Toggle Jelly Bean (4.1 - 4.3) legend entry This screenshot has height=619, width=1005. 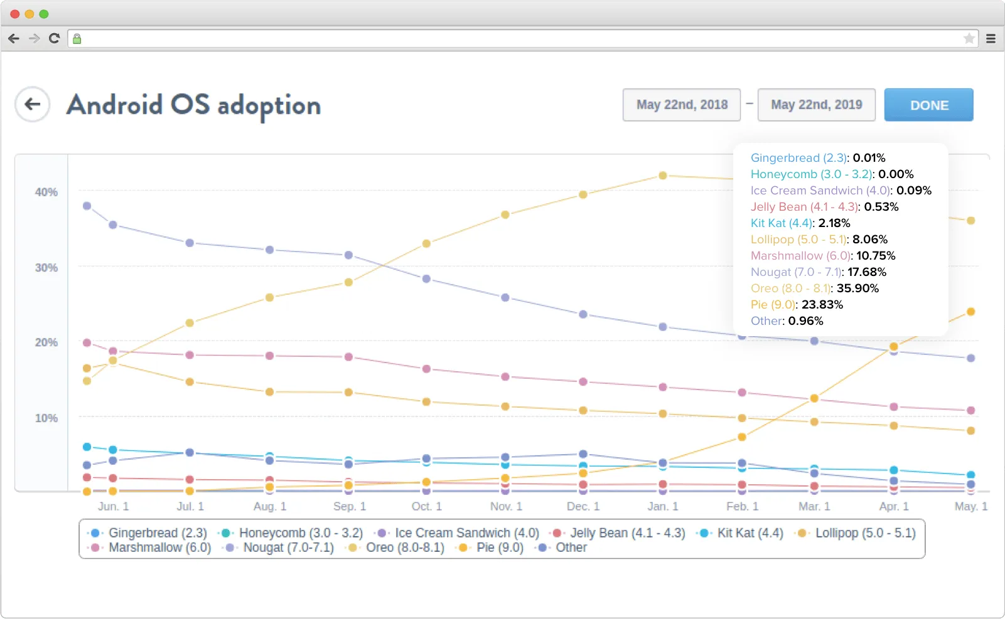tap(618, 533)
